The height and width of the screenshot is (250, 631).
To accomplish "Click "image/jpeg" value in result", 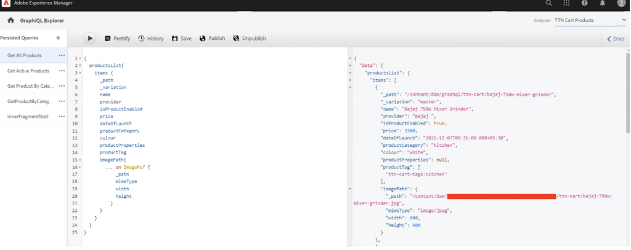I will pyautogui.click(x=435, y=211).
